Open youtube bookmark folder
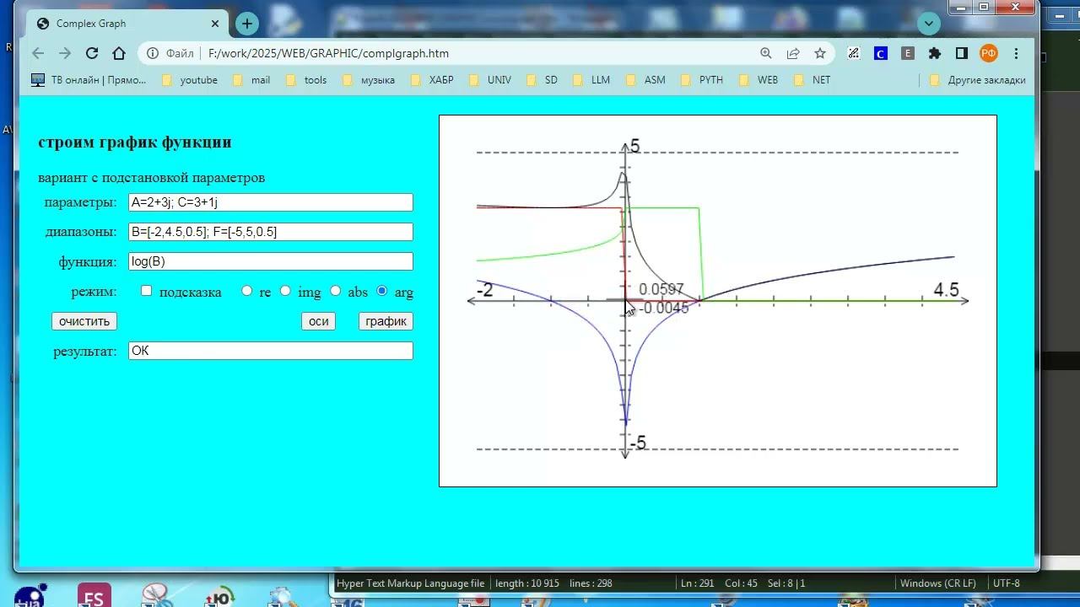The image size is (1080, 607). point(190,80)
